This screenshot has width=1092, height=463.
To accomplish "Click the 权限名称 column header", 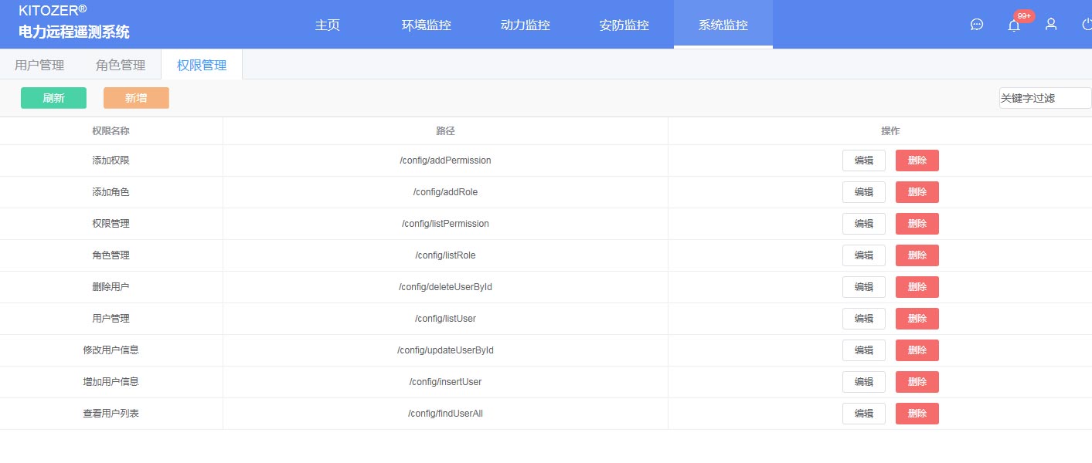I will [x=111, y=131].
